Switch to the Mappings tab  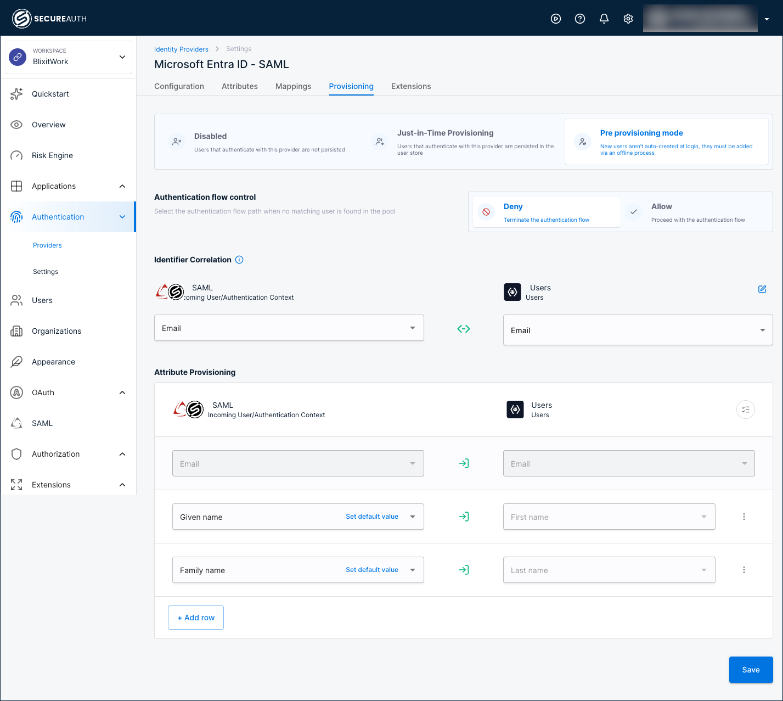tap(293, 86)
